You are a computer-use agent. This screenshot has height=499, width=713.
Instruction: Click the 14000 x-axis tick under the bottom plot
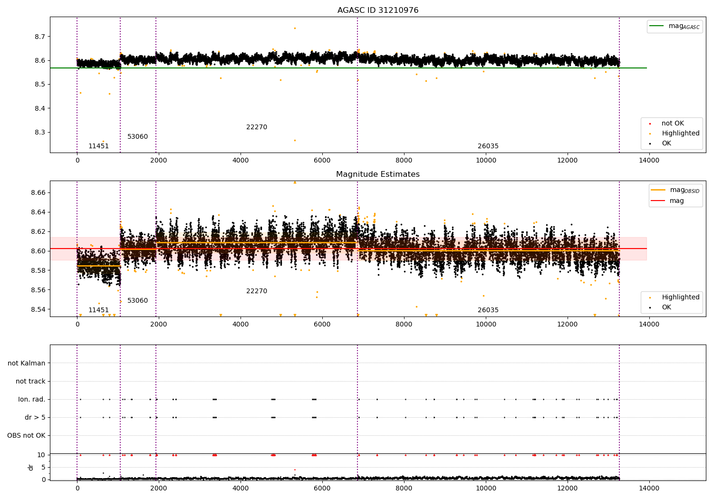(x=649, y=488)
